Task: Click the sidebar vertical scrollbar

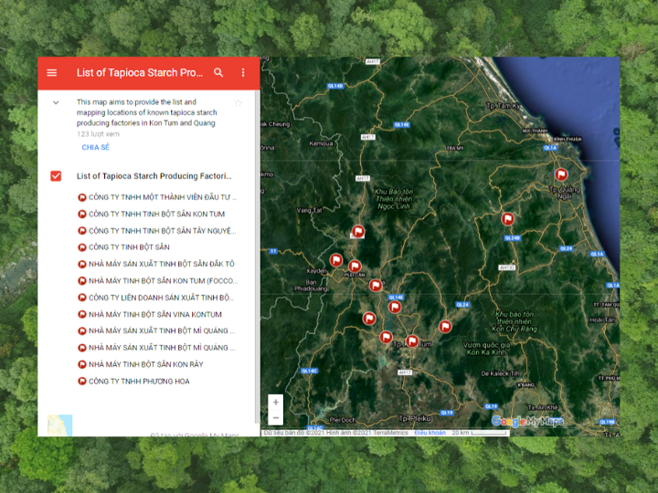Action: point(257,257)
